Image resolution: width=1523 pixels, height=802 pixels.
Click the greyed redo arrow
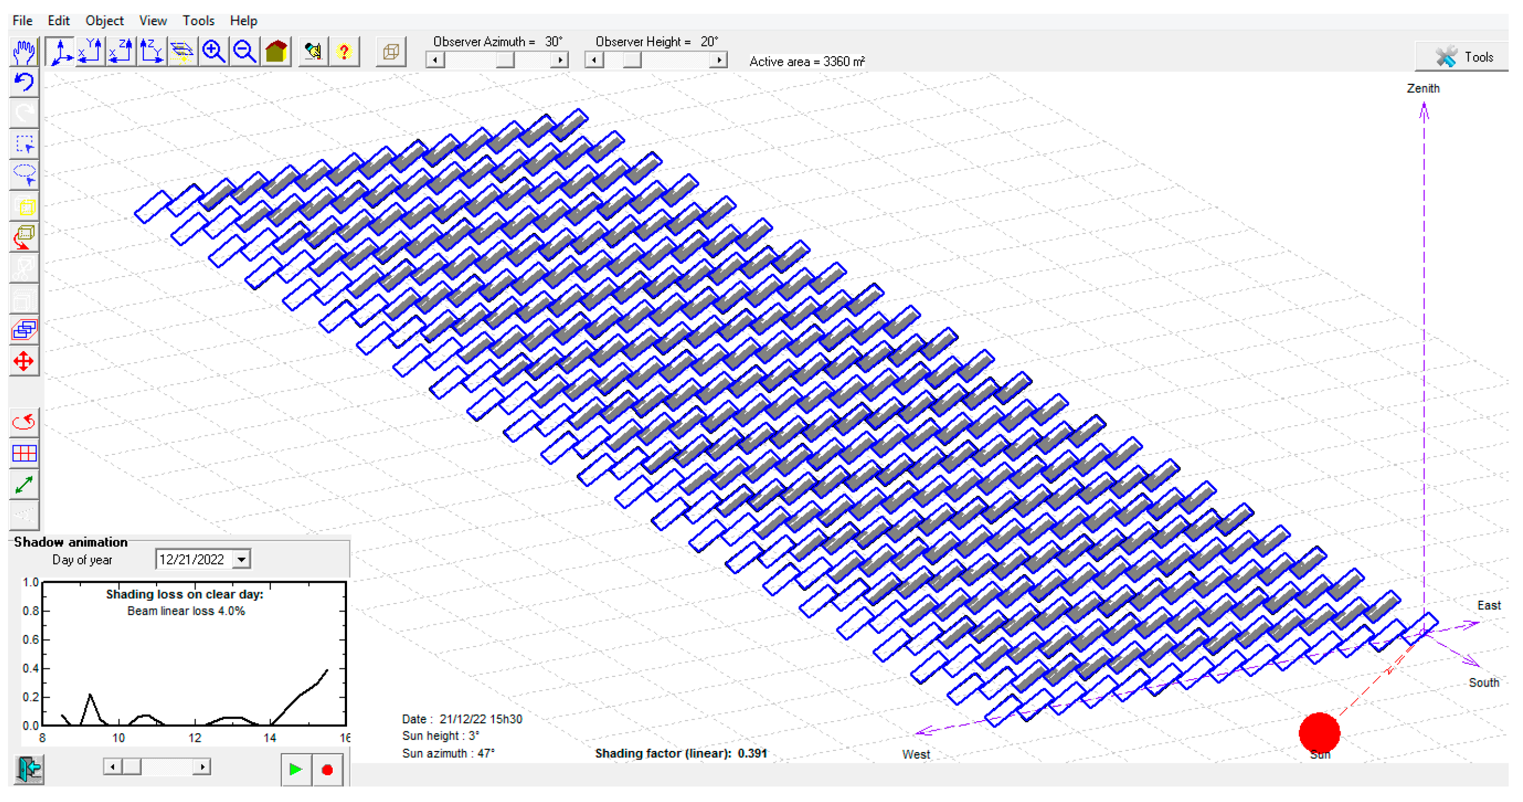(x=24, y=113)
